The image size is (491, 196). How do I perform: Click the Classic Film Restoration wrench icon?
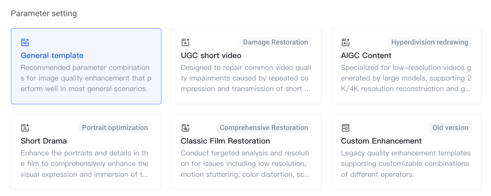point(185,128)
